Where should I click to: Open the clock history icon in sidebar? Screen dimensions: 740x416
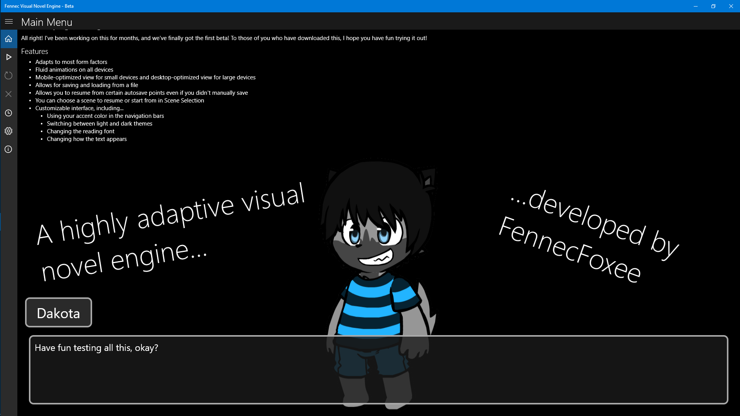tap(8, 113)
